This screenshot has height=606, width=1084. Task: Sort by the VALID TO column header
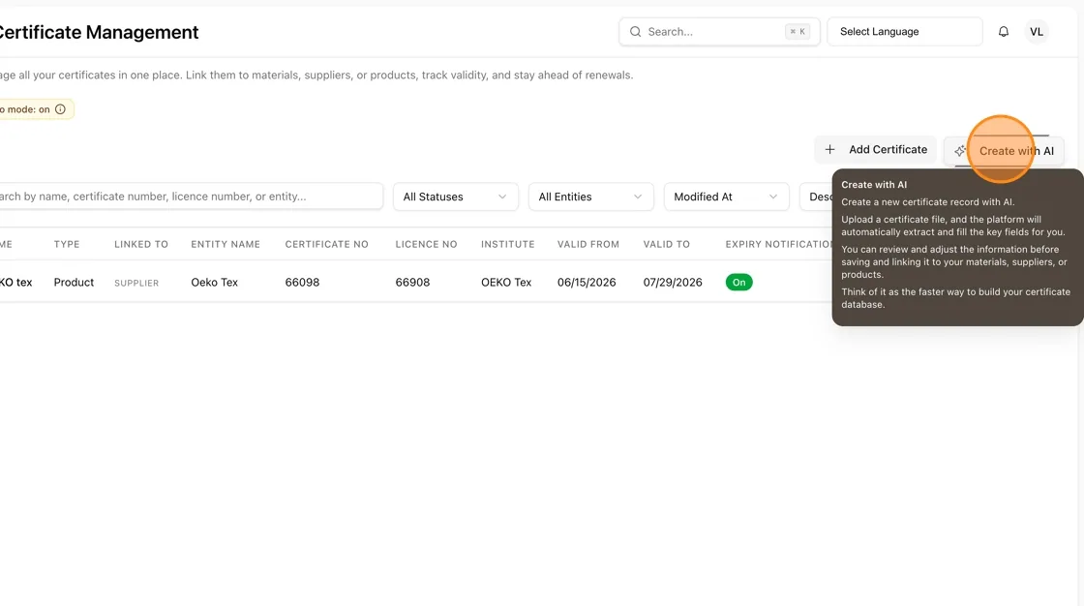(667, 244)
